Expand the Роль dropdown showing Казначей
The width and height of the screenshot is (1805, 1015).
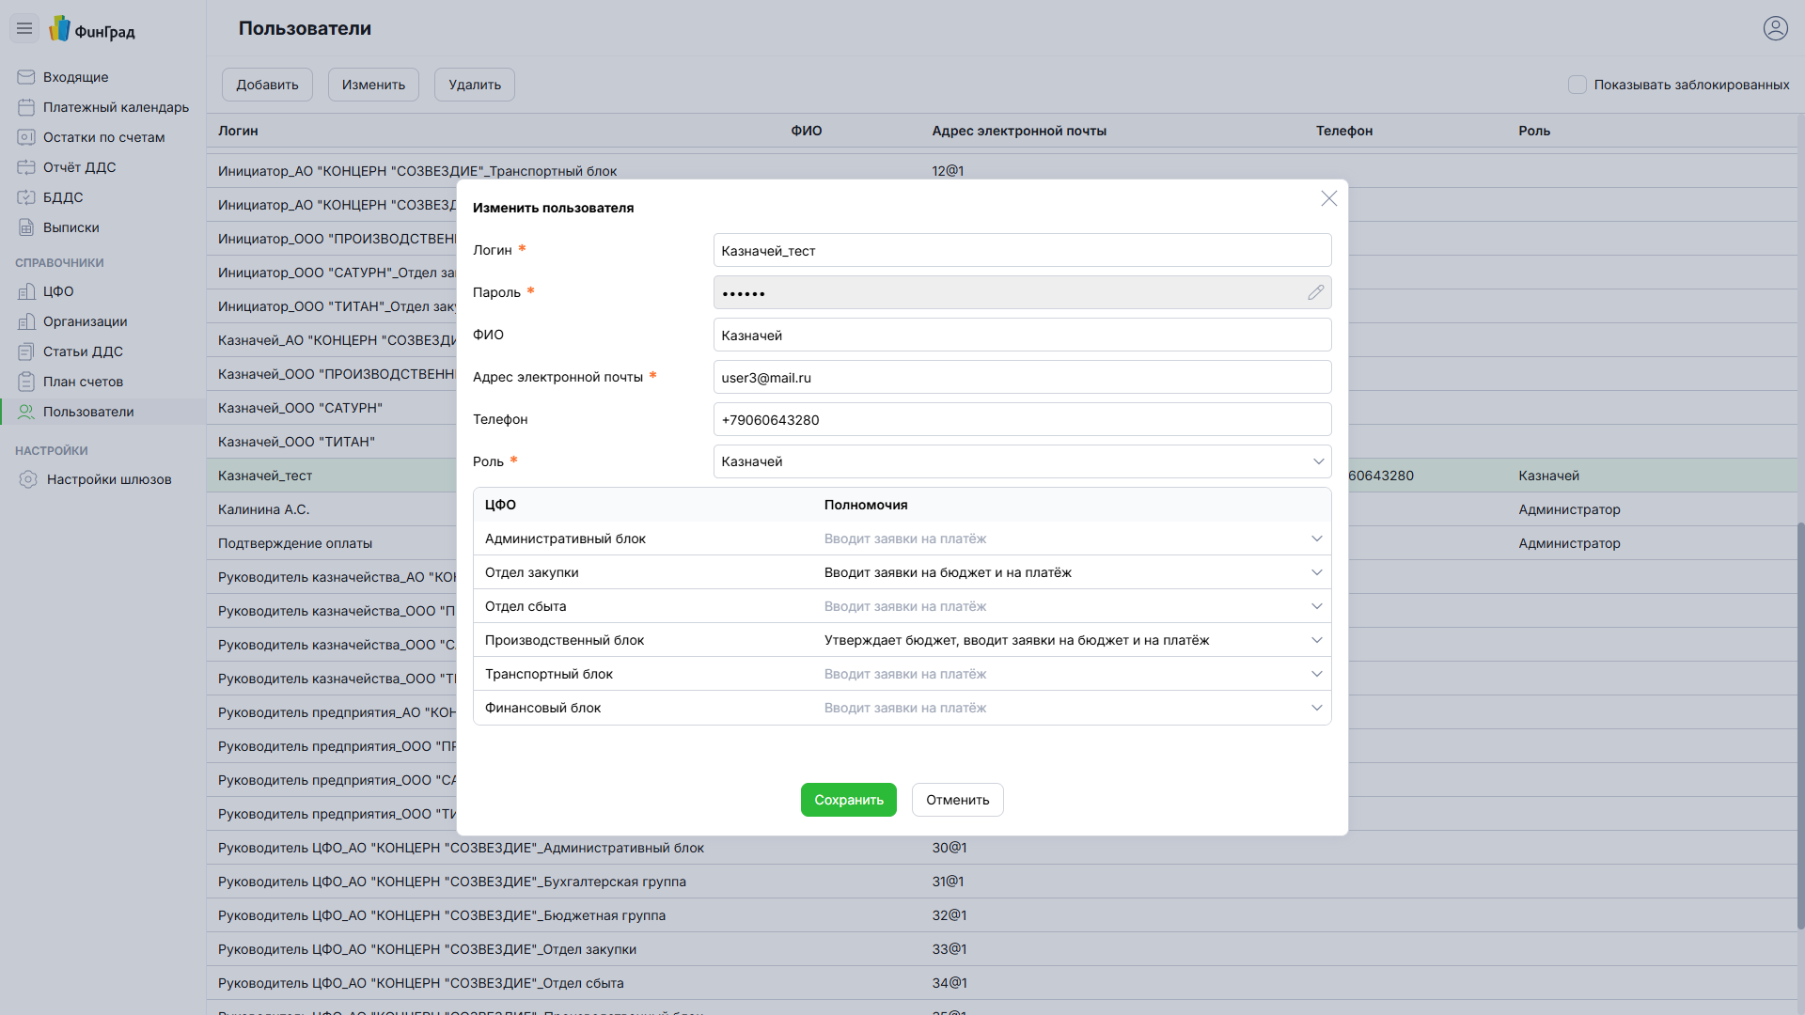(1022, 461)
